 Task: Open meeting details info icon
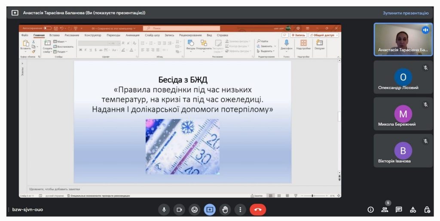pyautogui.click(x=370, y=209)
